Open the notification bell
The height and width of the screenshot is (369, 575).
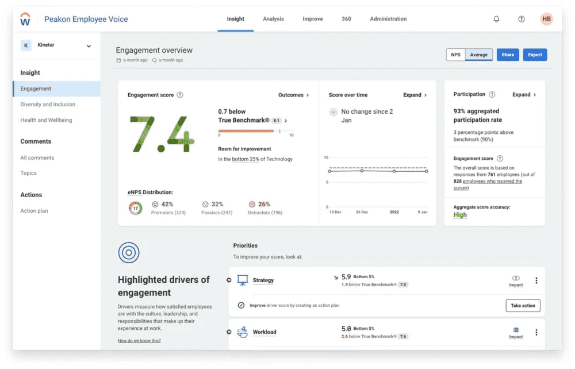[496, 18]
